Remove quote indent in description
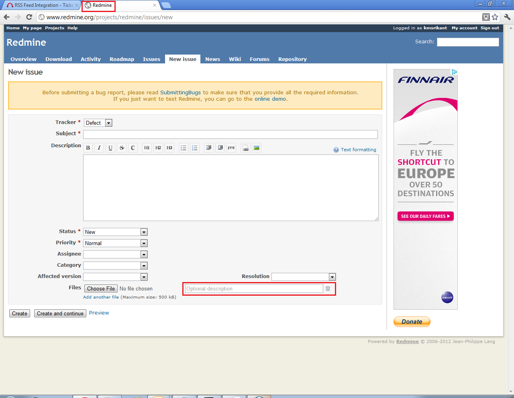The height and width of the screenshot is (398, 514). coord(220,148)
